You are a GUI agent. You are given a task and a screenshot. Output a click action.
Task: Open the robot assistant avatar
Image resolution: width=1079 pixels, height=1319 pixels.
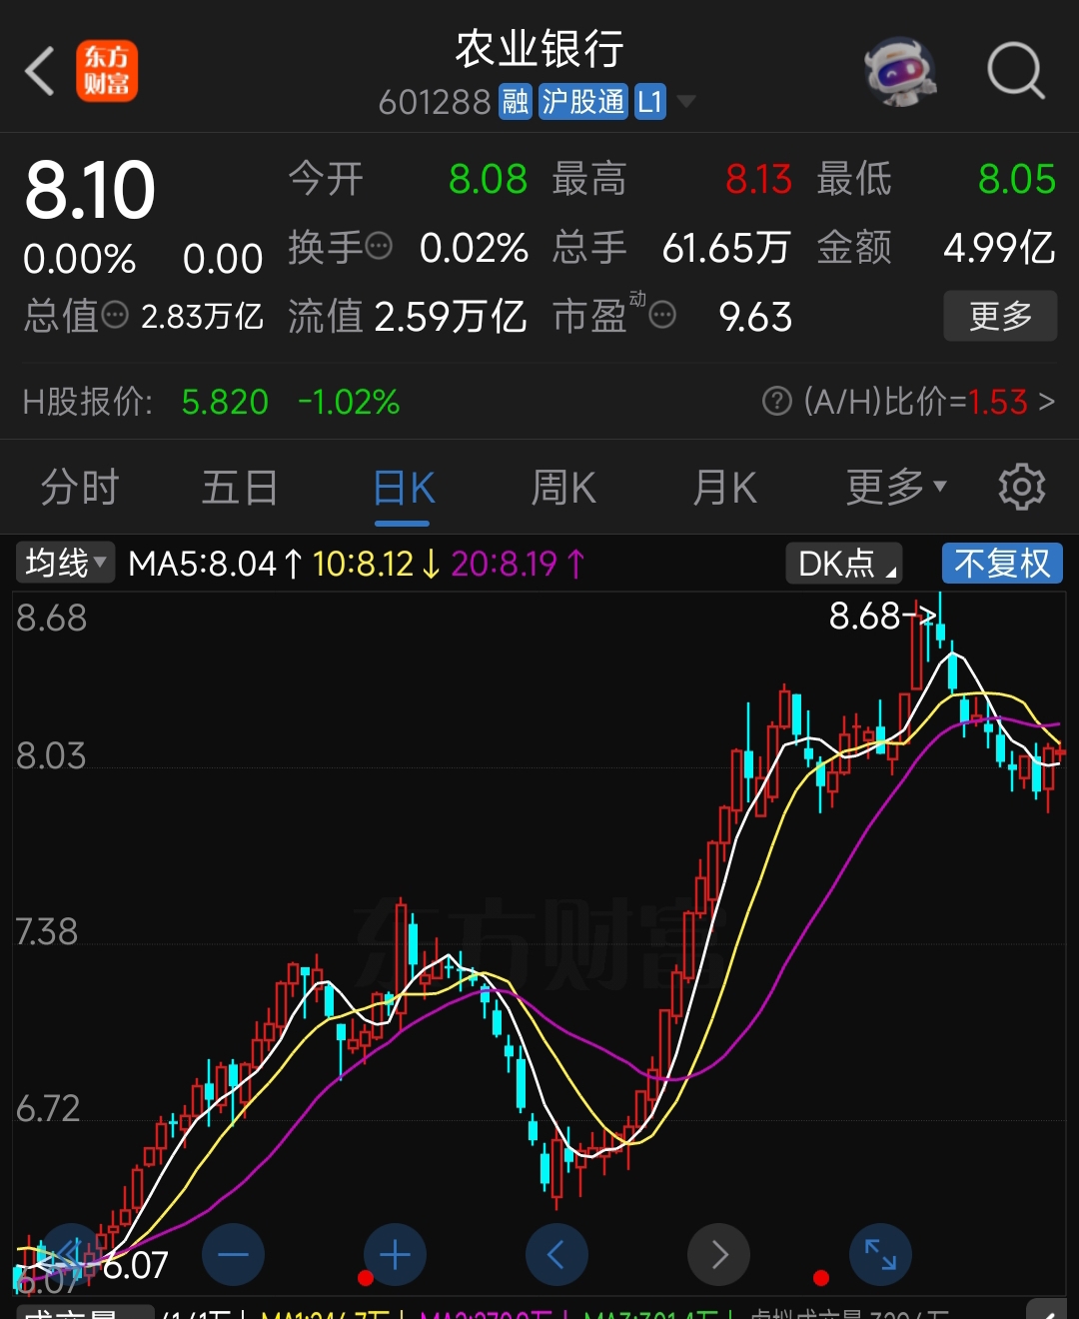(x=900, y=71)
